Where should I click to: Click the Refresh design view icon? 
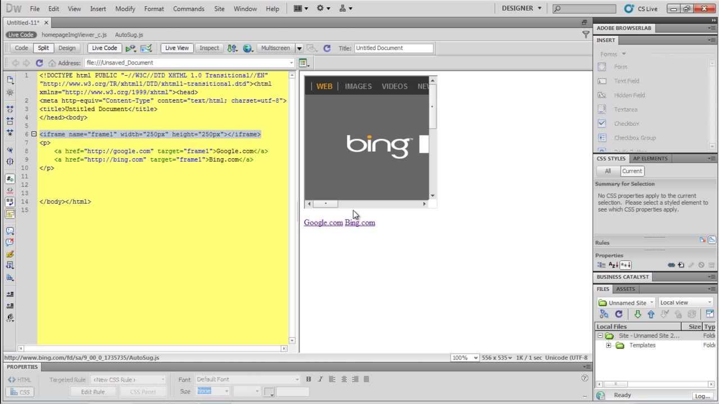pos(327,48)
